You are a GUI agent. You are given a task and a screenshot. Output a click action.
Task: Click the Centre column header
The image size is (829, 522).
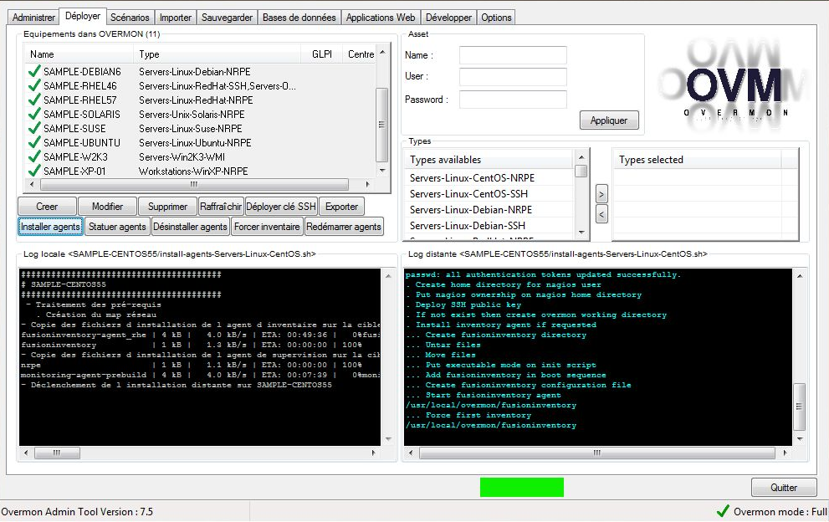point(360,54)
